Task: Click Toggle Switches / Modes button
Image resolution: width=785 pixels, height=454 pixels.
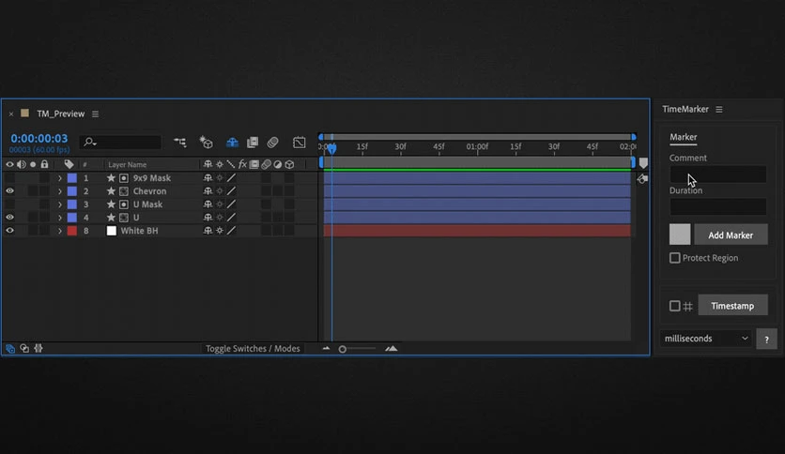Action: coord(253,349)
